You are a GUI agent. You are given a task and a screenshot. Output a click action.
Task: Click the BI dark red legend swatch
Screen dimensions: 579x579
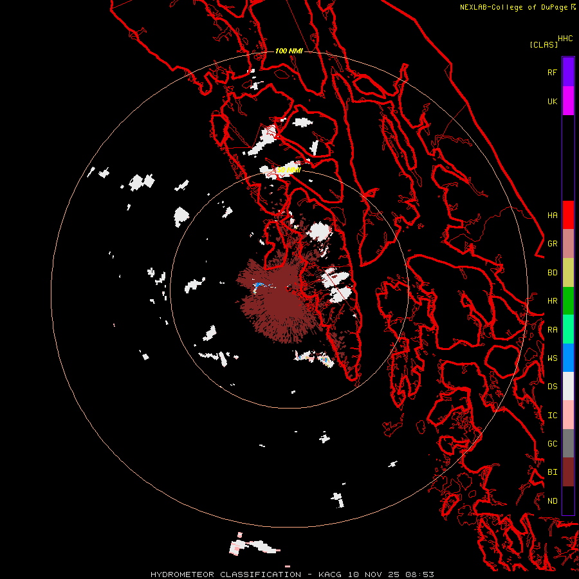568,472
